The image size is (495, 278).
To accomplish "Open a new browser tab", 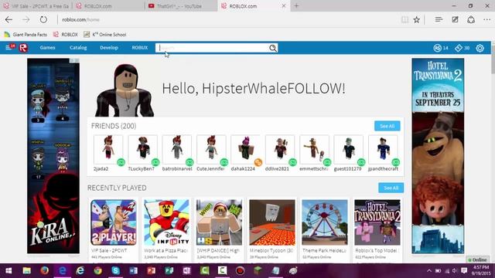I will pos(296,5).
